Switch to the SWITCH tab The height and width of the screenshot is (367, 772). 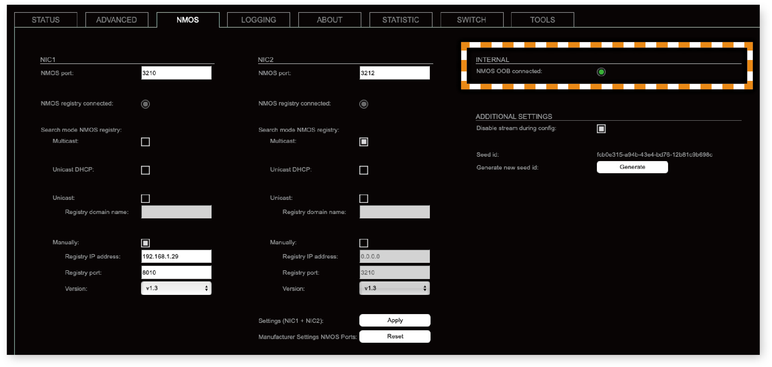[x=472, y=20]
